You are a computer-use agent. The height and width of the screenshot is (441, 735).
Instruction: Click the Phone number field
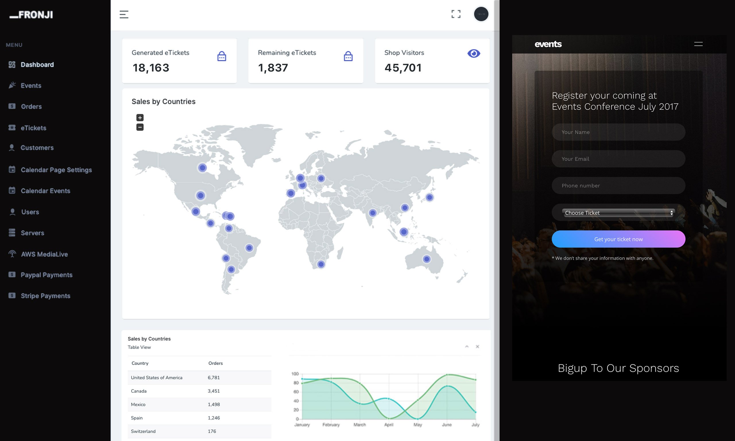(618, 186)
